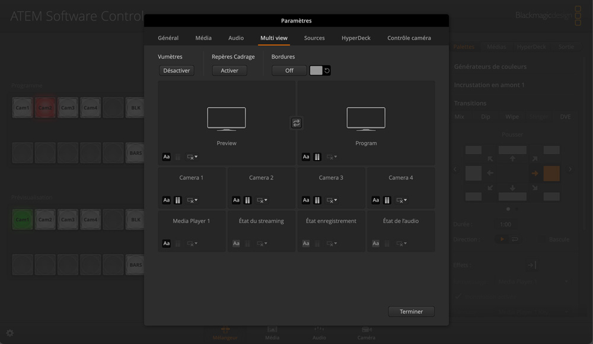593x344 pixels.
Task: Open the safe area dropdown on Camera 2
Action: [262, 200]
